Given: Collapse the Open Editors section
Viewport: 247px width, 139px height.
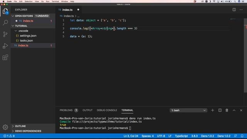Looking at the screenshot, I should point(13,16).
